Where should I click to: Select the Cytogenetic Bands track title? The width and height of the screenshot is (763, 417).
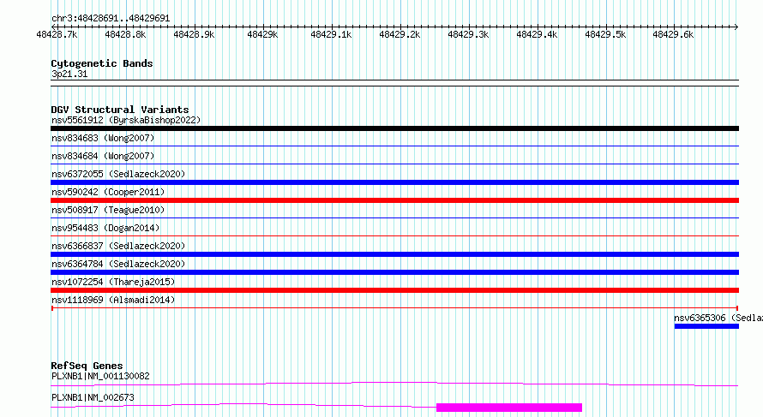pos(102,63)
